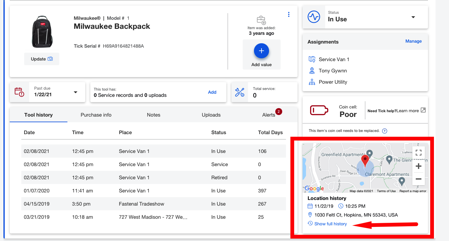The image size is (449, 241).
Task: Click the Status column header in table
Action: point(219,132)
